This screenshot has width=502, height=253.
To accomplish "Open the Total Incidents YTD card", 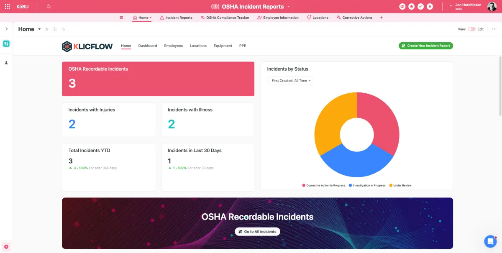I will (108, 167).
